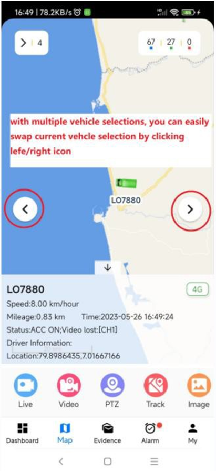
Task: Open the PTZ control icon
Action: click(x=112, y=386)
